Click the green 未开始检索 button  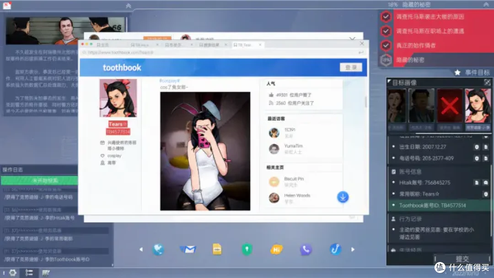click(39, 181)
